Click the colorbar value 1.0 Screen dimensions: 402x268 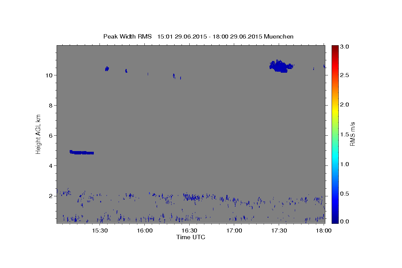click(x=345, y=164)
